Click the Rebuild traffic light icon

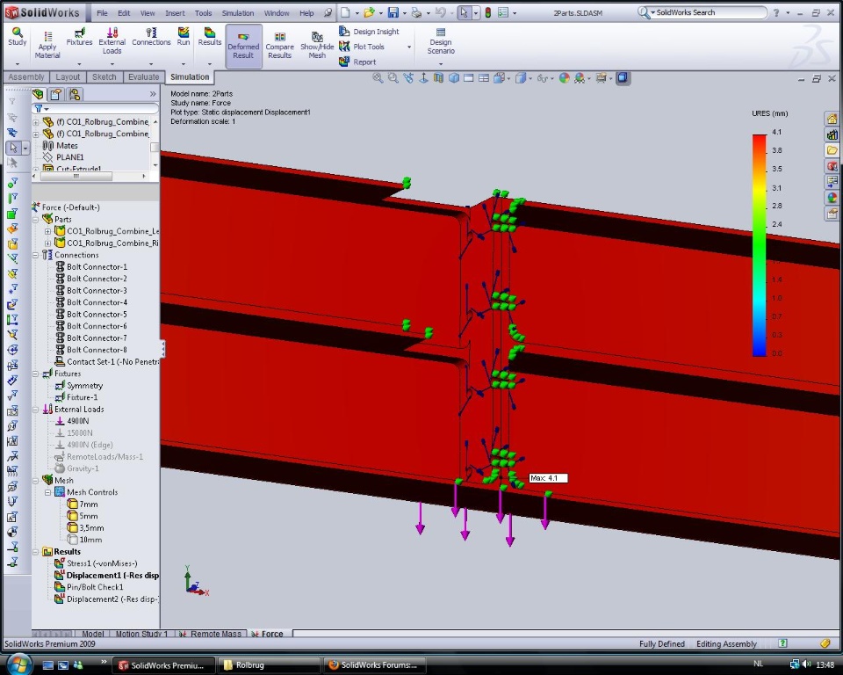488,12
